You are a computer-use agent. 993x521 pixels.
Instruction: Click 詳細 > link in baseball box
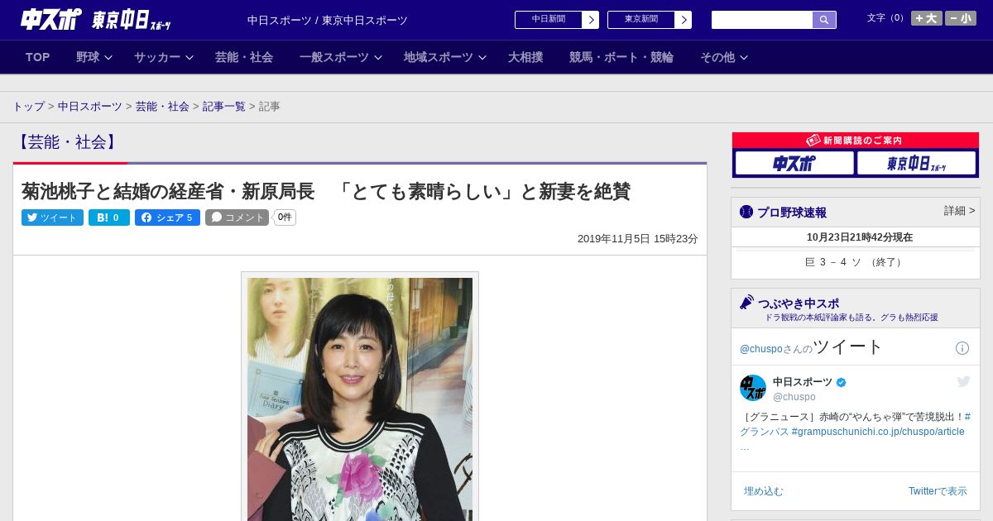point(960,211)
